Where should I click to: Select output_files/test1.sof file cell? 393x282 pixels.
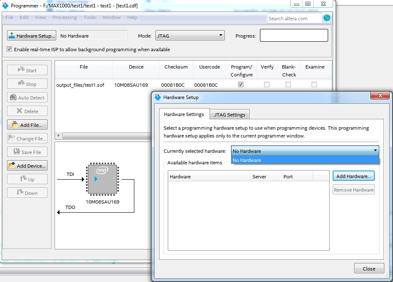[x=80, y=85]
